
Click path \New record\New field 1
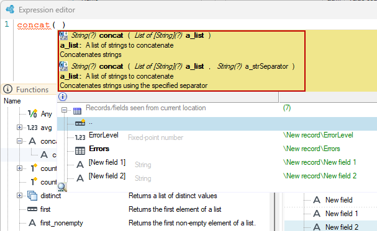click(319, 162)
